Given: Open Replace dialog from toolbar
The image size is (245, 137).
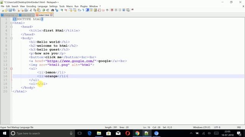Looking at the screenshot, I should point(57,10).
